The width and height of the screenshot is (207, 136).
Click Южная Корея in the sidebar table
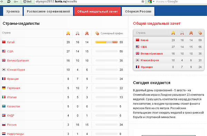[x=150, y=60]
